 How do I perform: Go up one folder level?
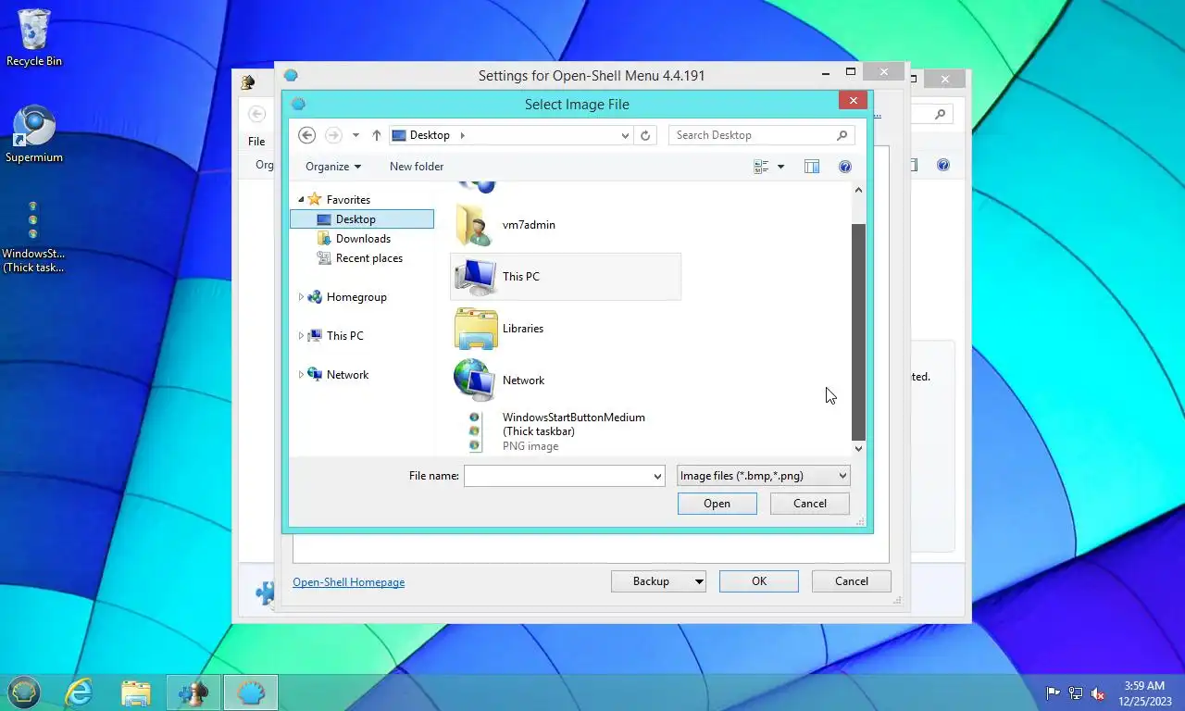coord(377,135)
